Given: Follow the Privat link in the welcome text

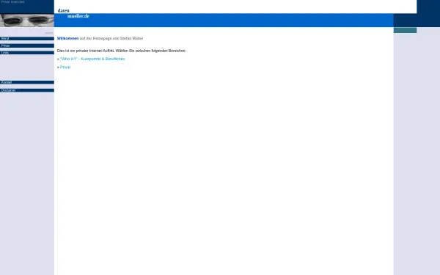Looking at the screenshot, I should tap(65, 67).
